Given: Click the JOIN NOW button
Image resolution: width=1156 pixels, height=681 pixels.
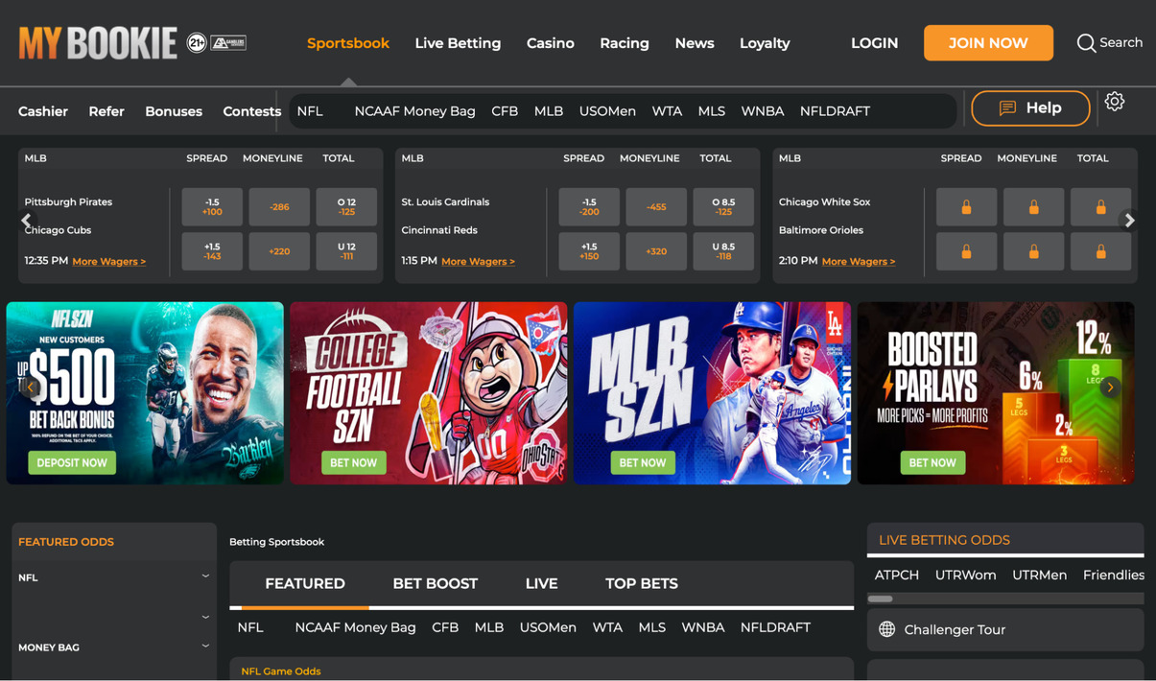Looking at the screenshot, I should pyautogui.click(x=988, y=43).
